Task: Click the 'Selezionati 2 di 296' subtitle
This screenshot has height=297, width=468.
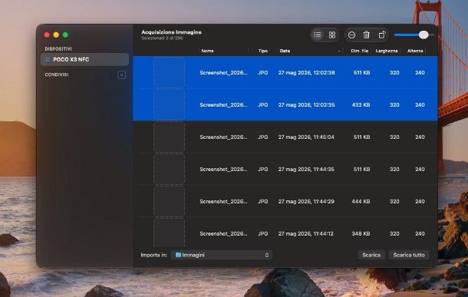Action: (162, 38)
